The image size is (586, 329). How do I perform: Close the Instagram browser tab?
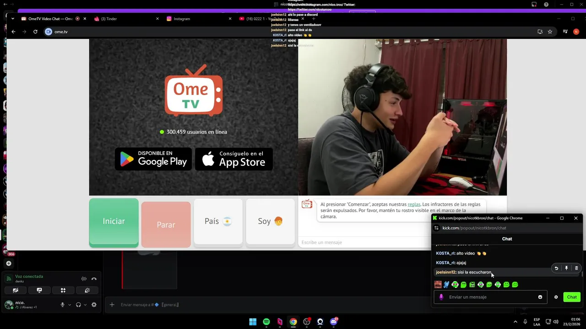pyautogui.click(x=230, y=19)
